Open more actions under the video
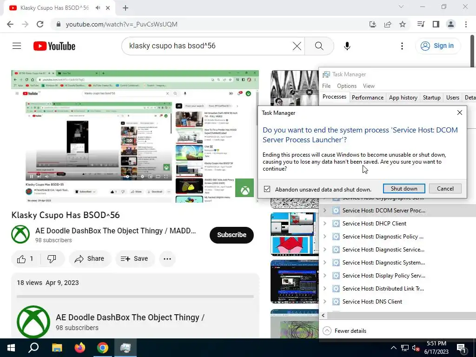This screenshot has width=476, height=357. 167,258
